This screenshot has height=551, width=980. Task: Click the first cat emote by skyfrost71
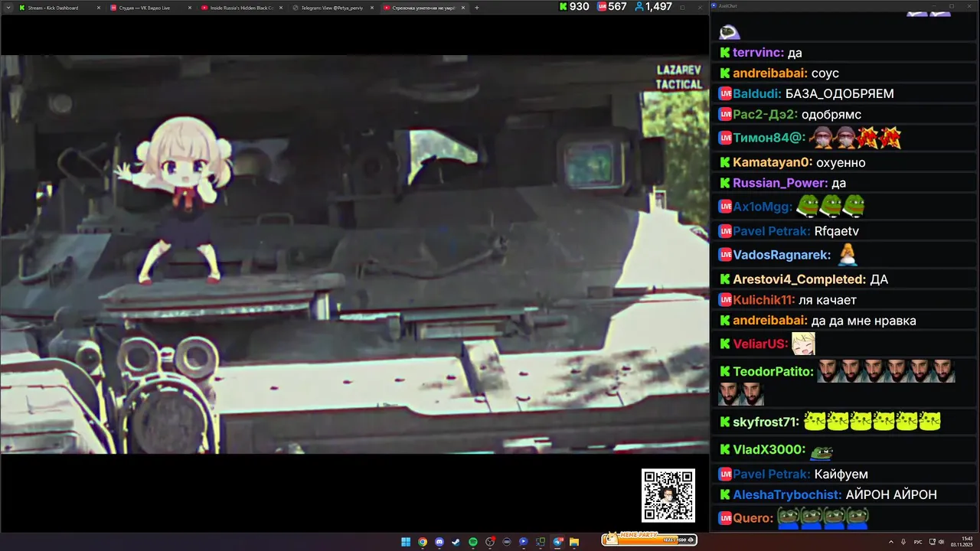[815, 422]
